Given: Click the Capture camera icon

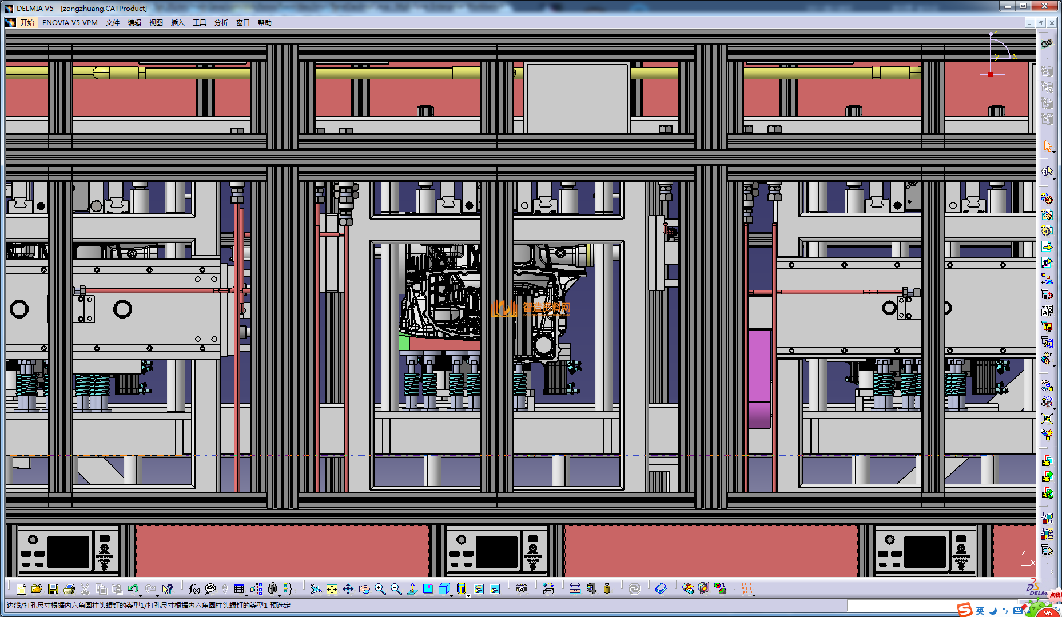Looking at the screenshot, I should 521,589.
